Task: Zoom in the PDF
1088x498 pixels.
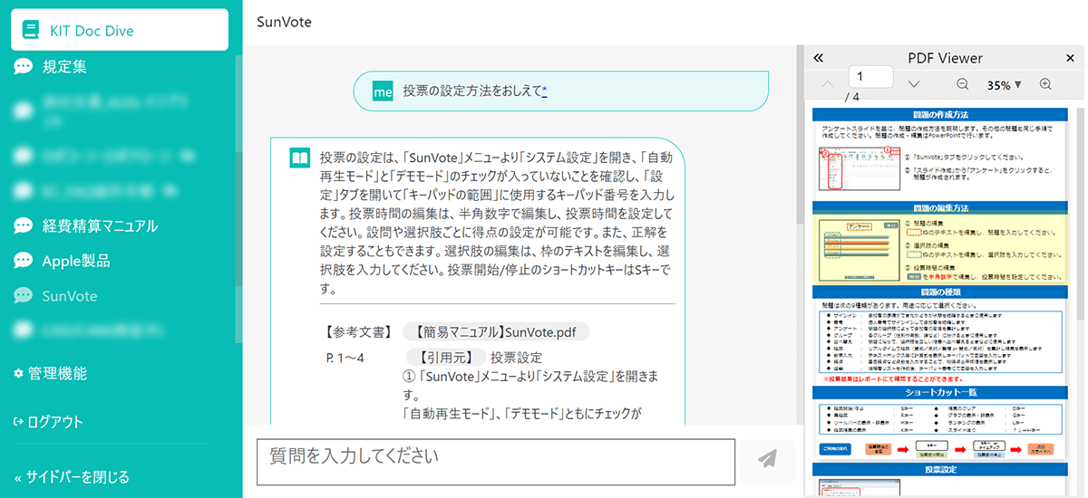Action: pos(1044,84)
